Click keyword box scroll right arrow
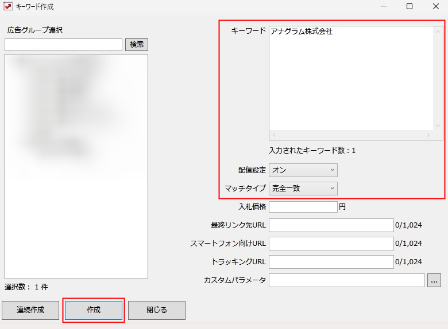This screenshot has height=329, width=448. coord(428,135)
